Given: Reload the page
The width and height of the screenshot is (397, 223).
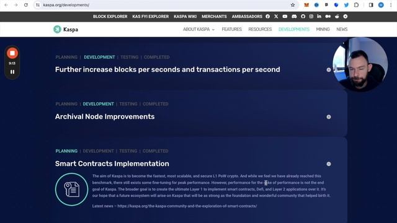Looking at the screenshot, I should click(26, 5).
